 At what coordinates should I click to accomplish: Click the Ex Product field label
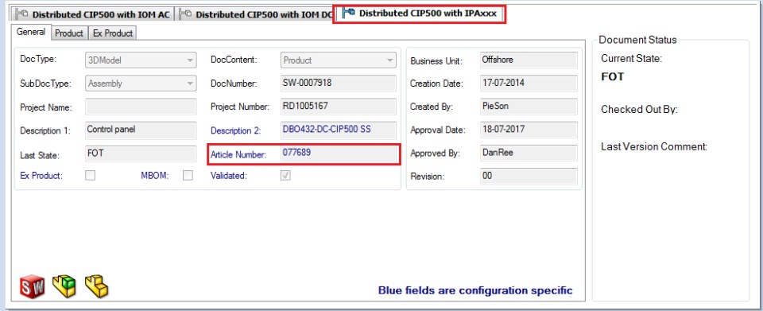pyautogui.click(x=41, y=176)
